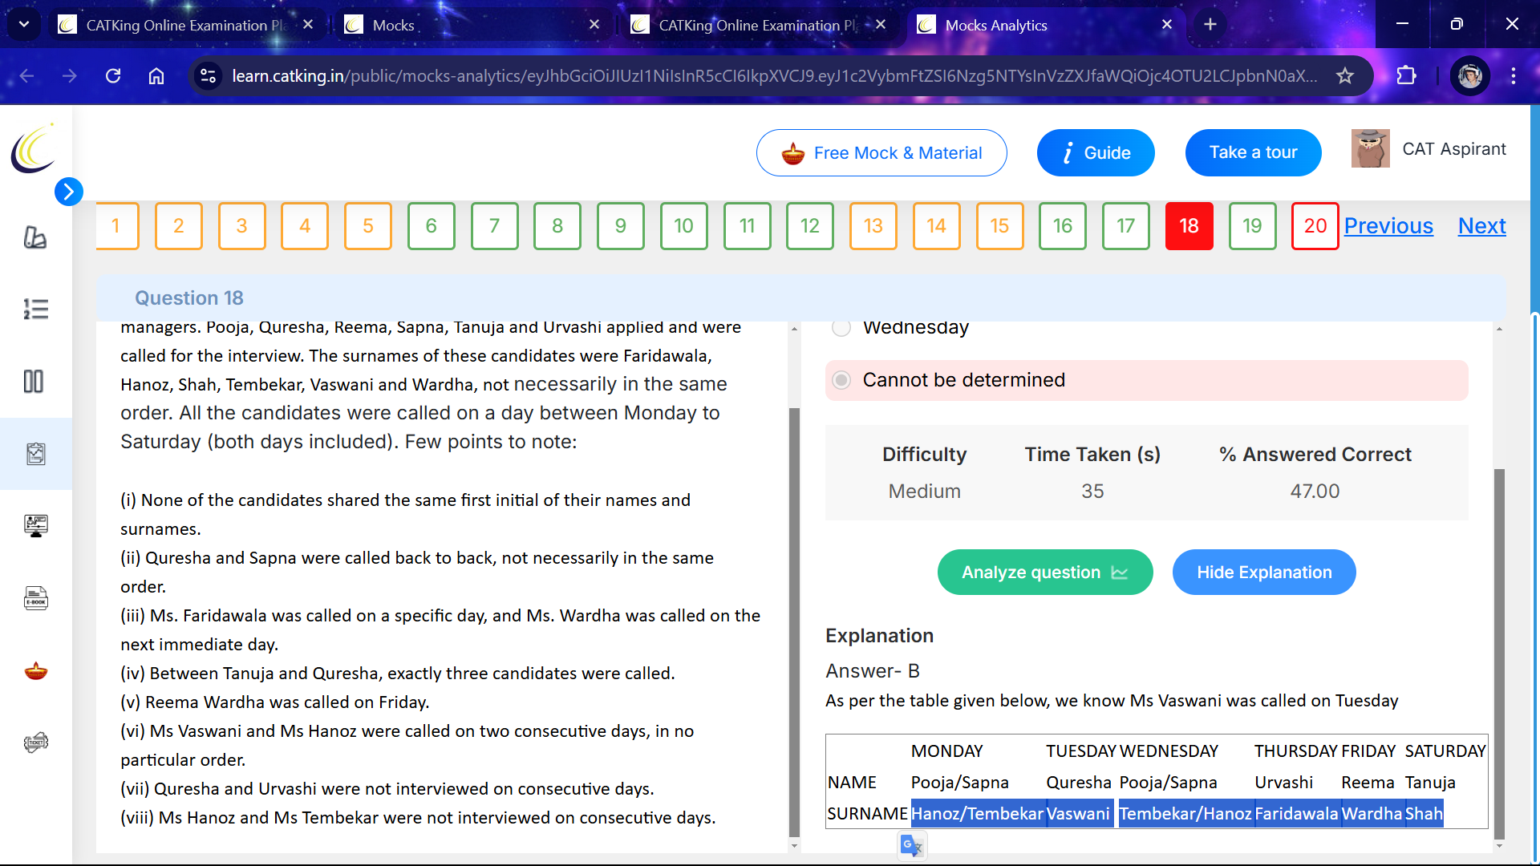Close the Mocks Analytics tab
This screenshot has height=866, width=1540.
[1167, 25]
